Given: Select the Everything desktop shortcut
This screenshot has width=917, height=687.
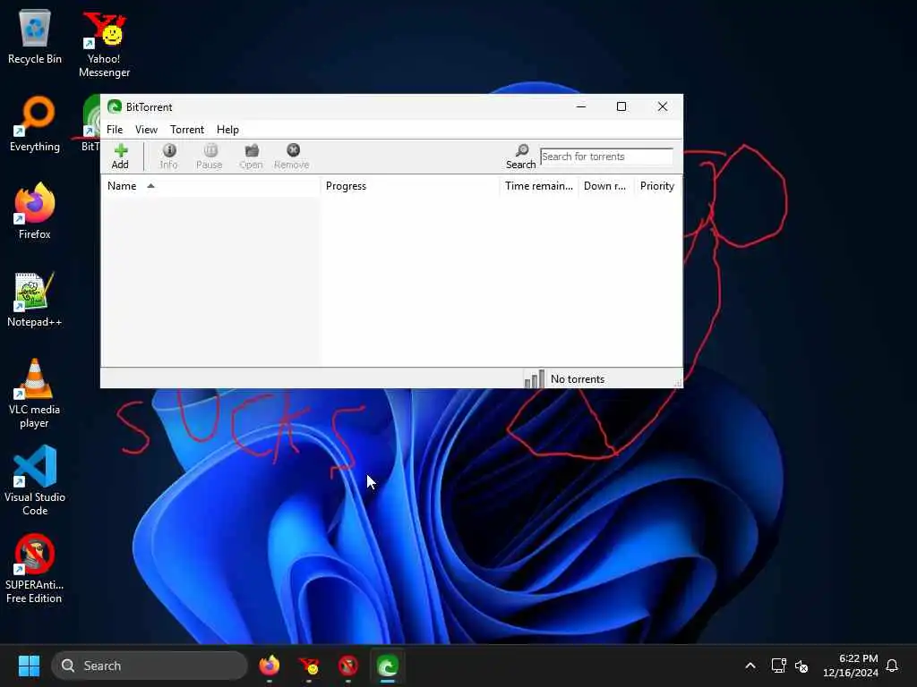Looking at the screenshot, I should (x=35, y=124).
